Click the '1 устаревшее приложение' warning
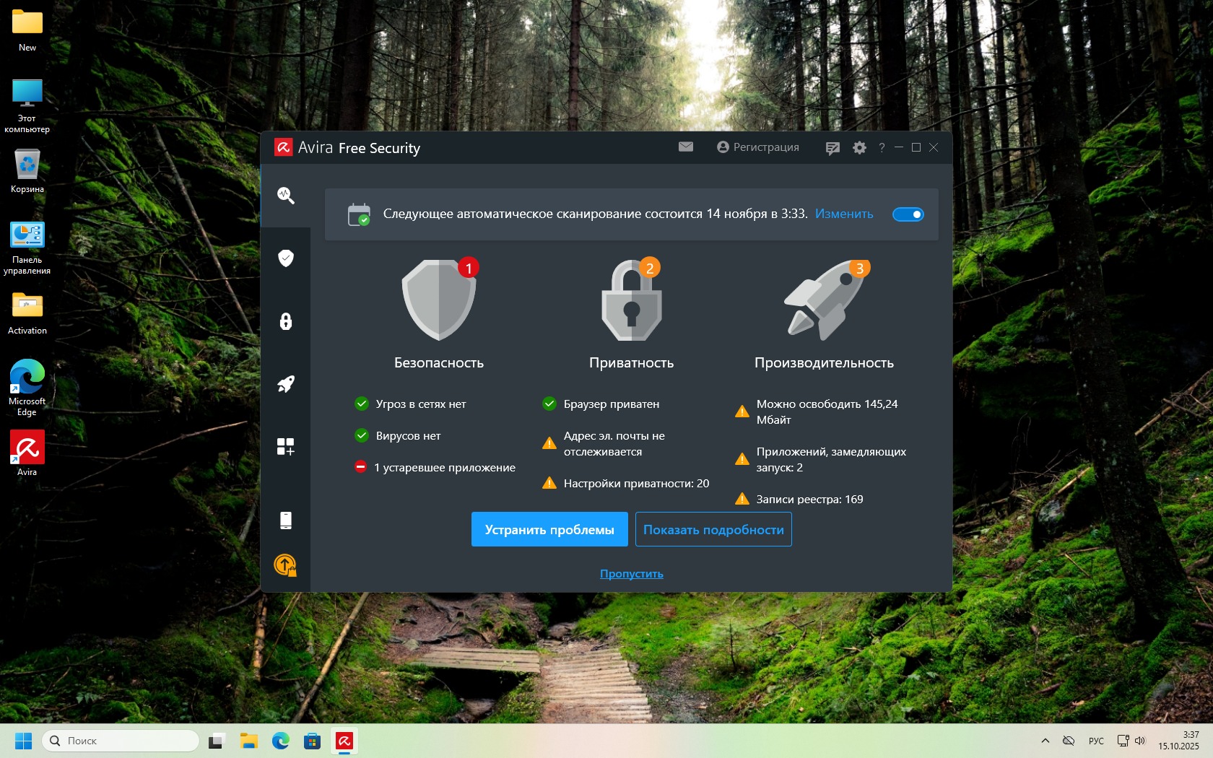The height and width of the screenshot is (758, 1213). point(435,468)
